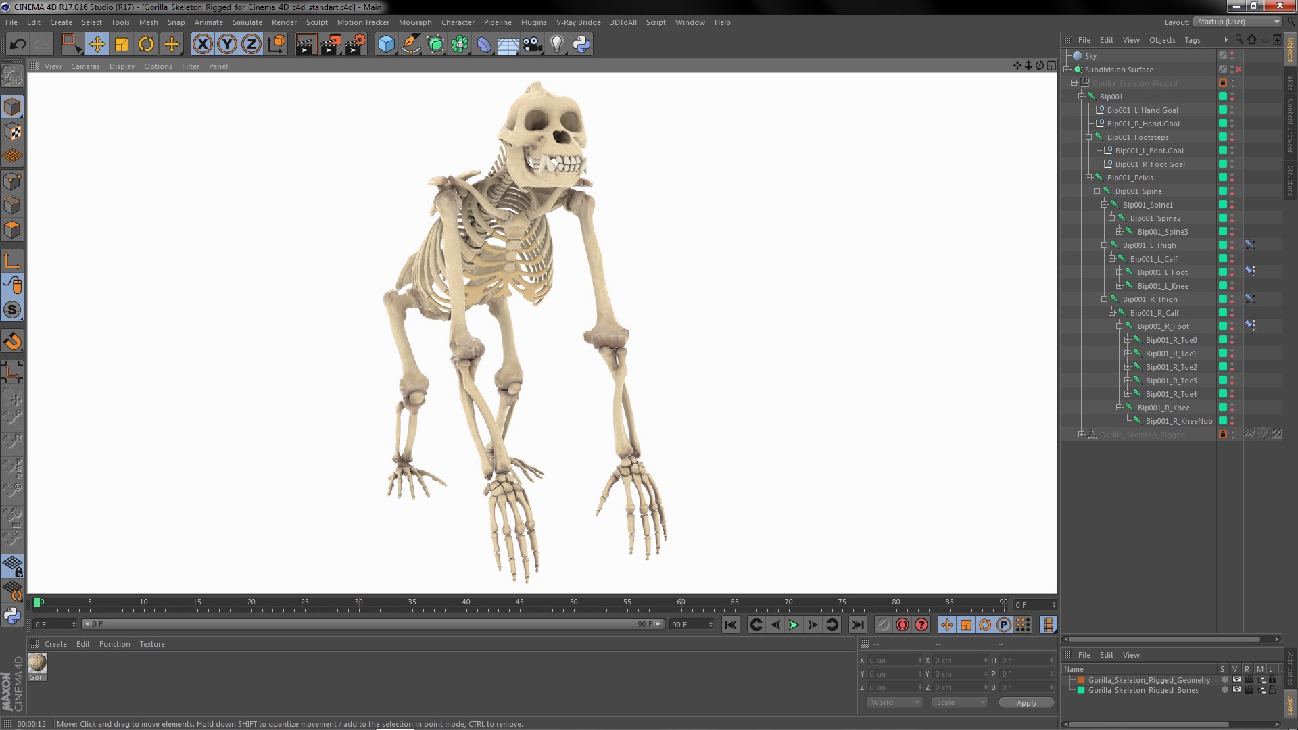Open the V-Ray Bridge menu
The height and width of the screenshot is (730, 1298).
(x=578, y=22)
